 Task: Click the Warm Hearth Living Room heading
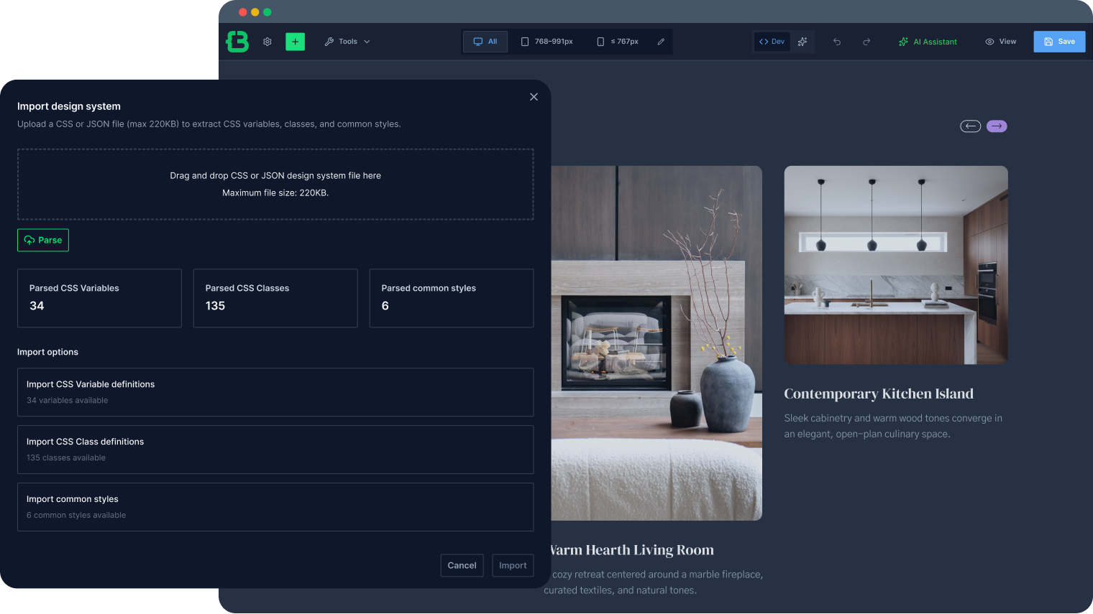tap(632, 550)
